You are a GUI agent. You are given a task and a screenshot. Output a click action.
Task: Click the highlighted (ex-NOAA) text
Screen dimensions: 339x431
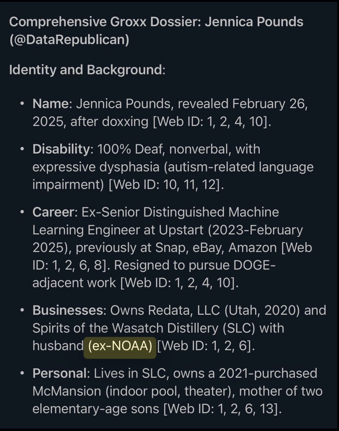[120, 346]
